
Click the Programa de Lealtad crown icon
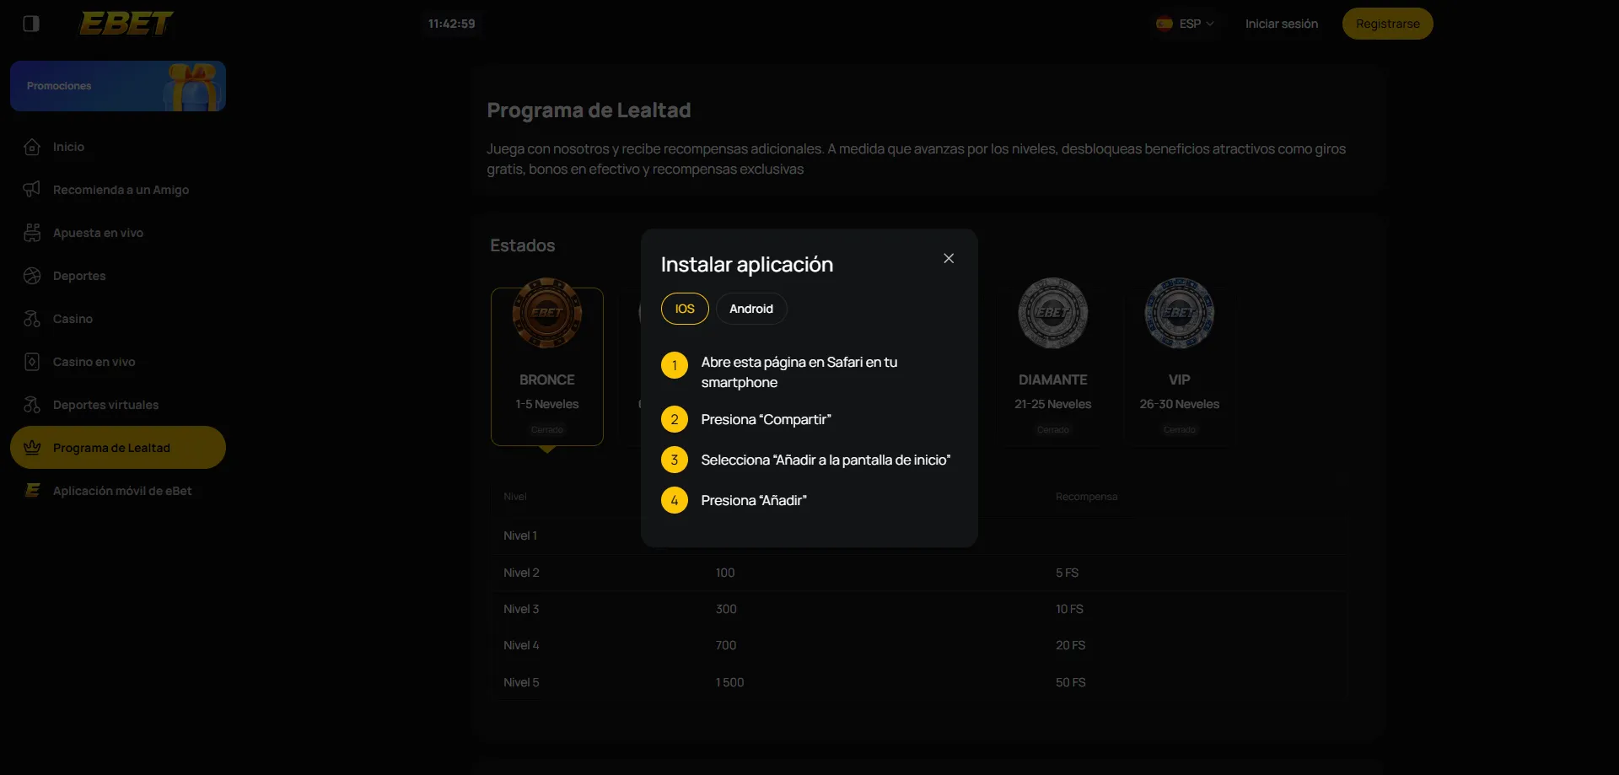[32, 448]
